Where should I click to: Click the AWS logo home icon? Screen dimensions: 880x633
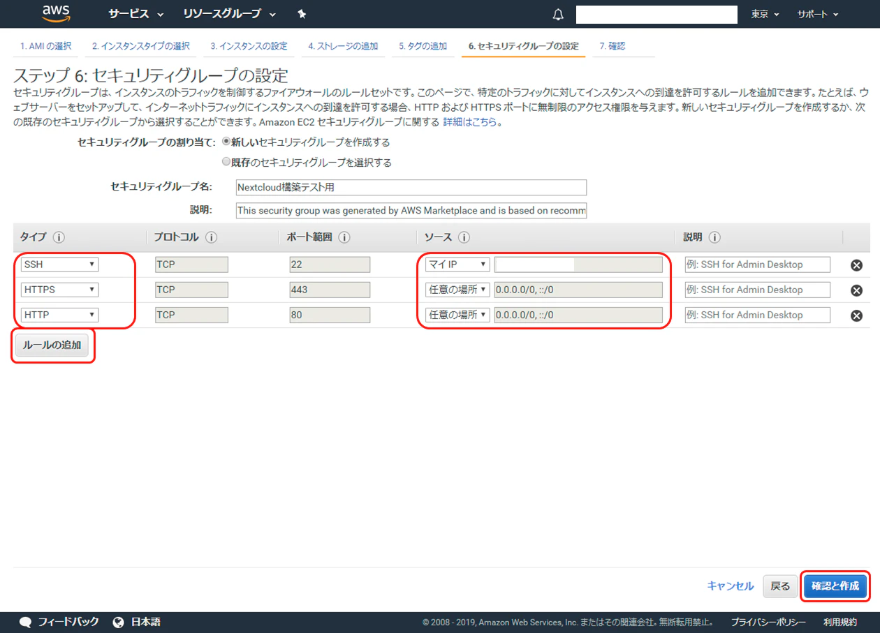(x=56, y=14)
